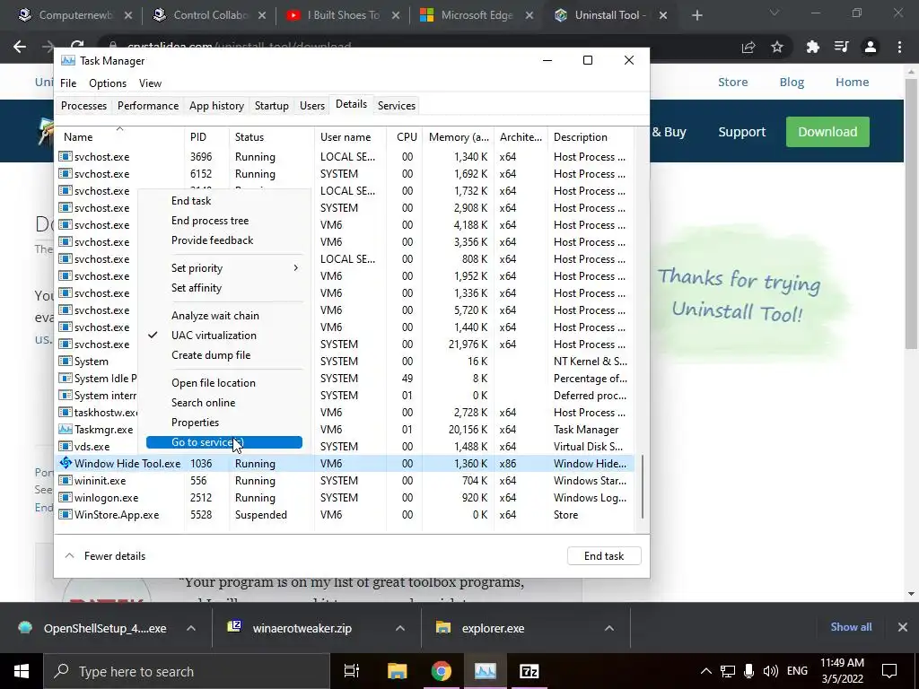Open Task View on the taskbar

tap(352, 671)
